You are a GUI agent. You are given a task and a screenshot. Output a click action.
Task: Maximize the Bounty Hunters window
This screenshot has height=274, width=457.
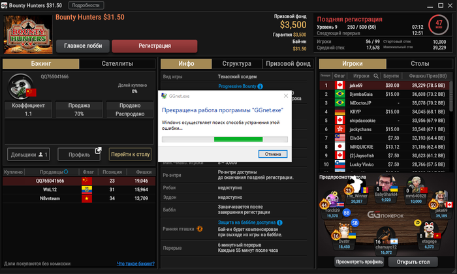click(x=441, y=5)
